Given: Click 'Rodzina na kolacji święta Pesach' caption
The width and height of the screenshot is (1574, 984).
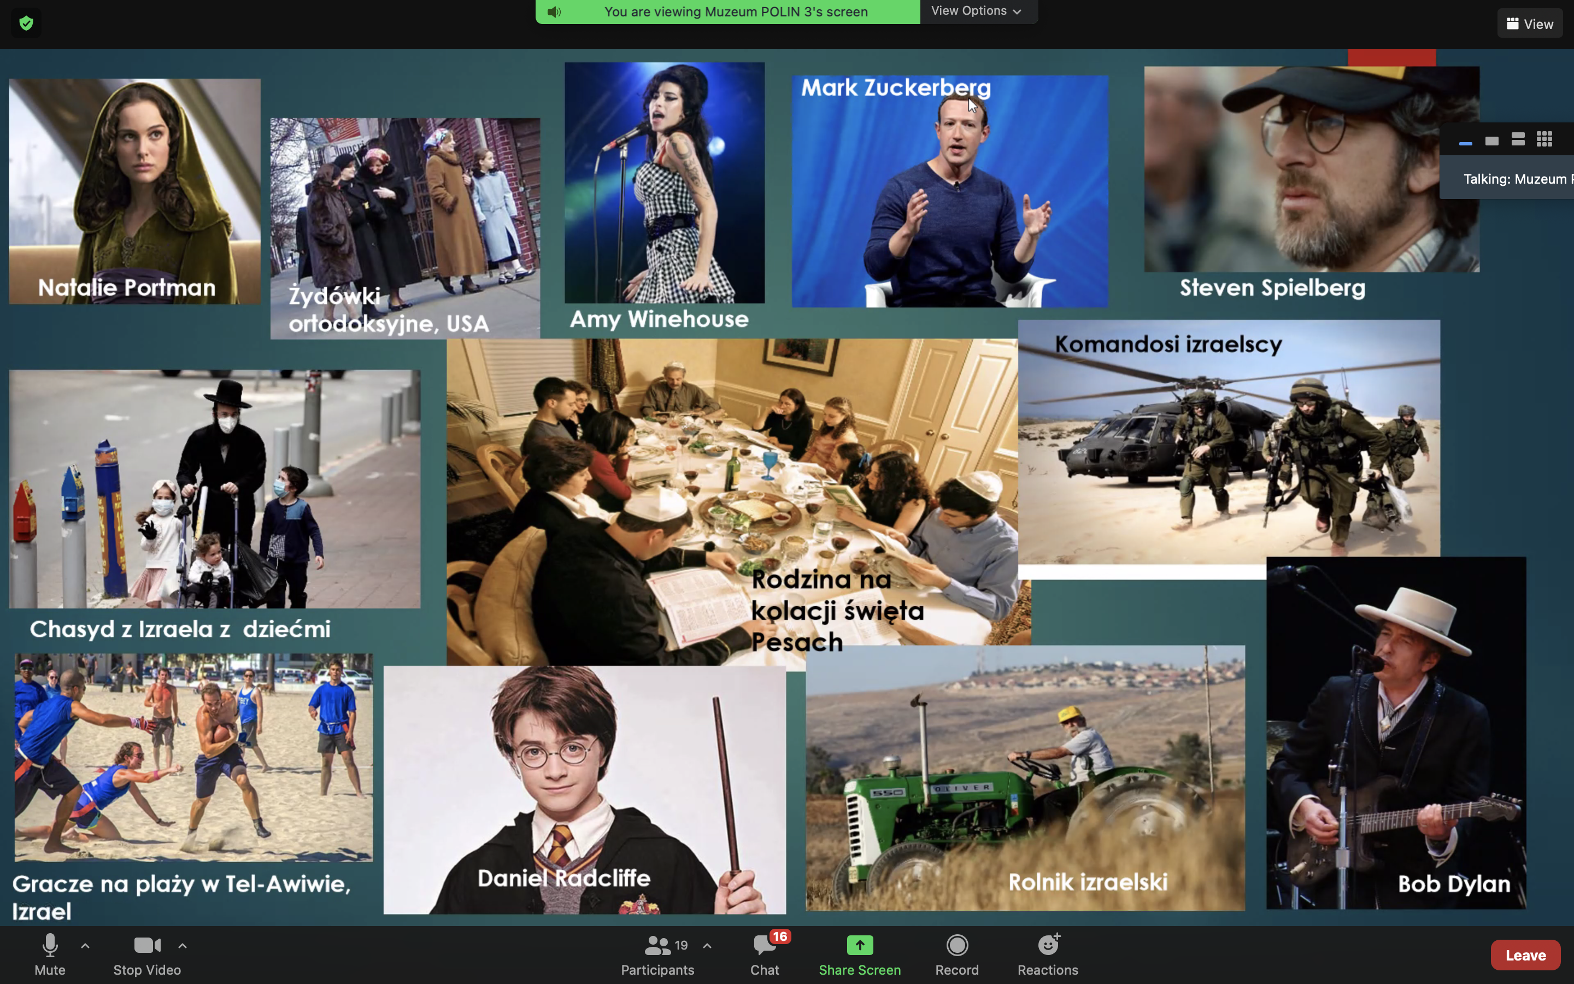Looking at the screenshot, I should [837, 611].
